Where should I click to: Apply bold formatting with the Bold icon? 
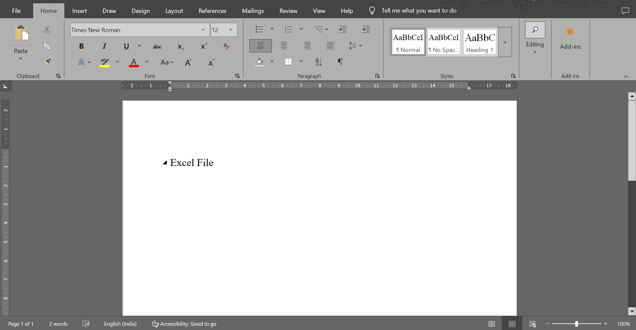pyautogui.click(x=81, y=46)
